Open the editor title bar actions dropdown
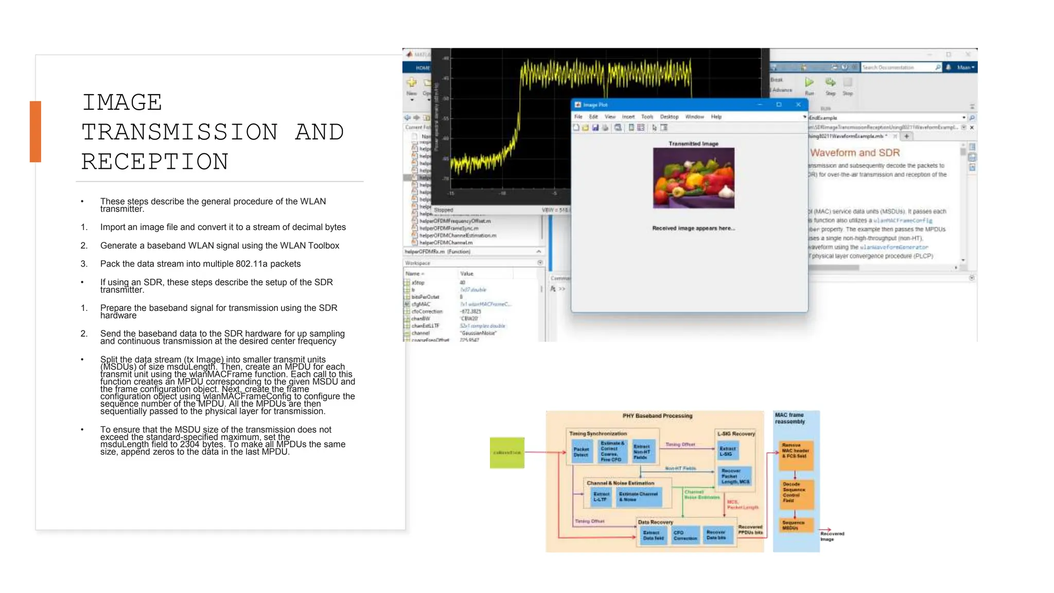This screenshot has width=1054, height=593. tap(964, 127)
